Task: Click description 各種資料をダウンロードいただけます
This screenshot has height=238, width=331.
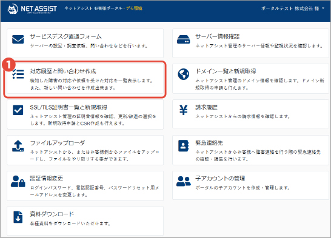Action: point(70,223)
